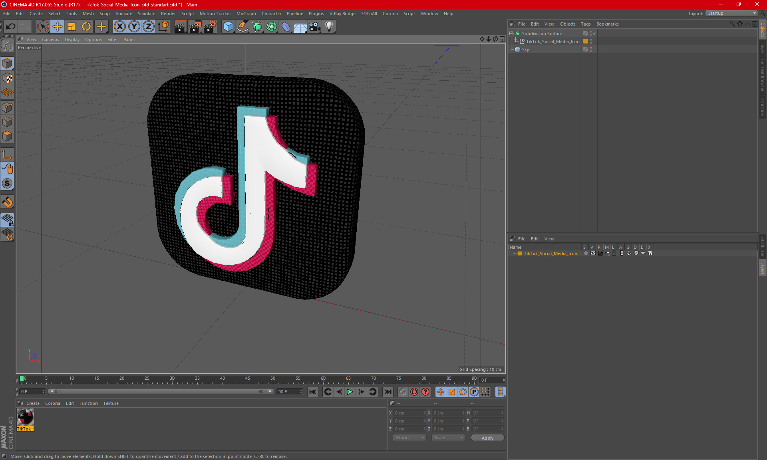Switch to Model mode in left sidebar

pos(7,63)
